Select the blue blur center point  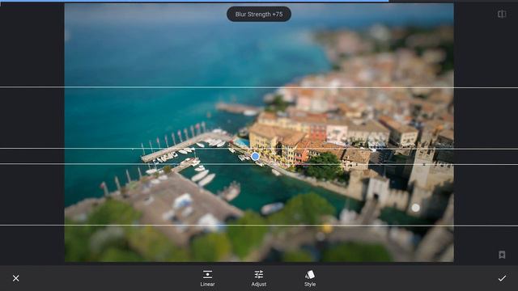click(255, 156)
